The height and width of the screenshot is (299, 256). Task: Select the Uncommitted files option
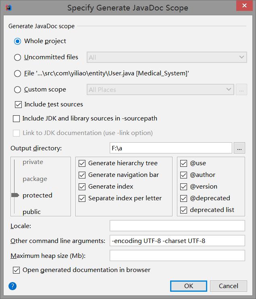click(x=18, y=57)
